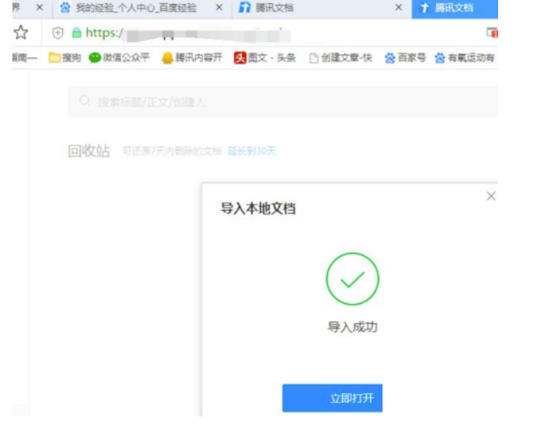Open the 腾讯内容开 bookmark

(192, 58)
